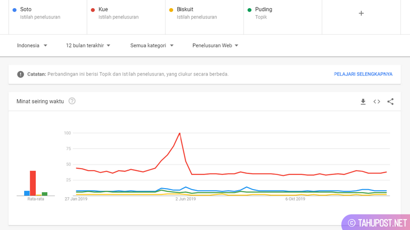Click the red Kue average bar

point(33,183)
